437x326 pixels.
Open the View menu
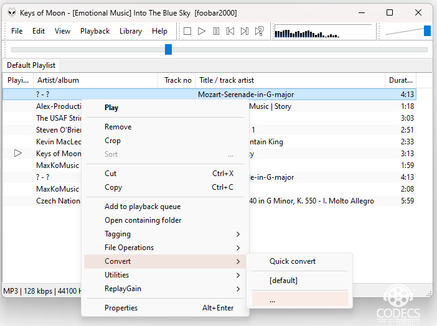[62, 31]
